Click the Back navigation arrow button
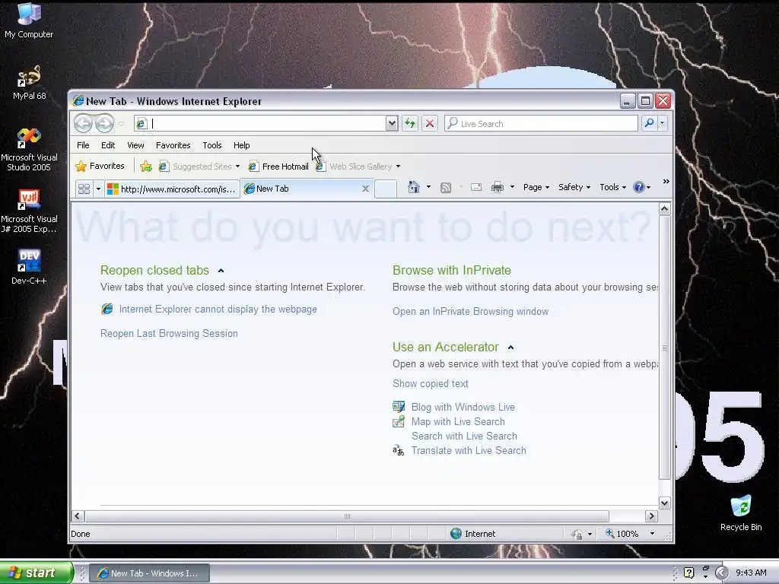This screenshot has height=584, width=779. point(83,123)
